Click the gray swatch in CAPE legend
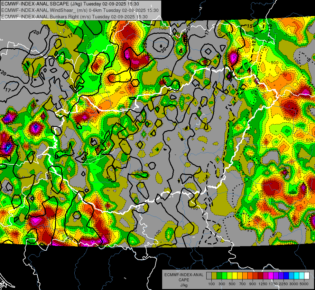Viewport: 315px width, 290px height. click(209, 275)
